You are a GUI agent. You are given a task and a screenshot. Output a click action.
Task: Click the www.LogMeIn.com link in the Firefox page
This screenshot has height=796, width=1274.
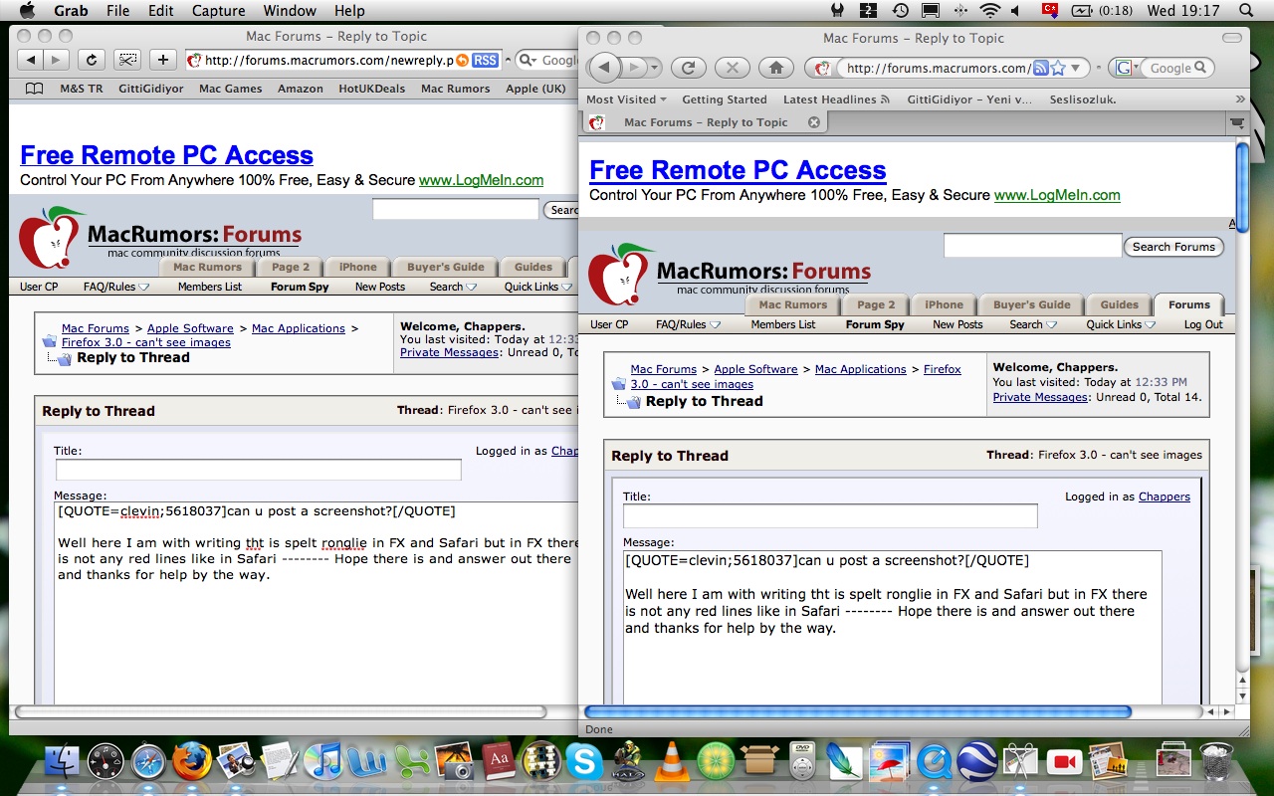click(x=1057, y=195)
